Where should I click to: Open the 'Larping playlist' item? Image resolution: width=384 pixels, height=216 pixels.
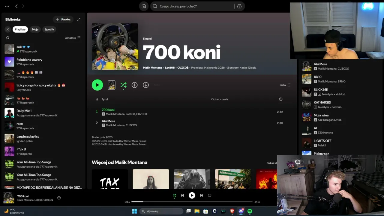43,139
